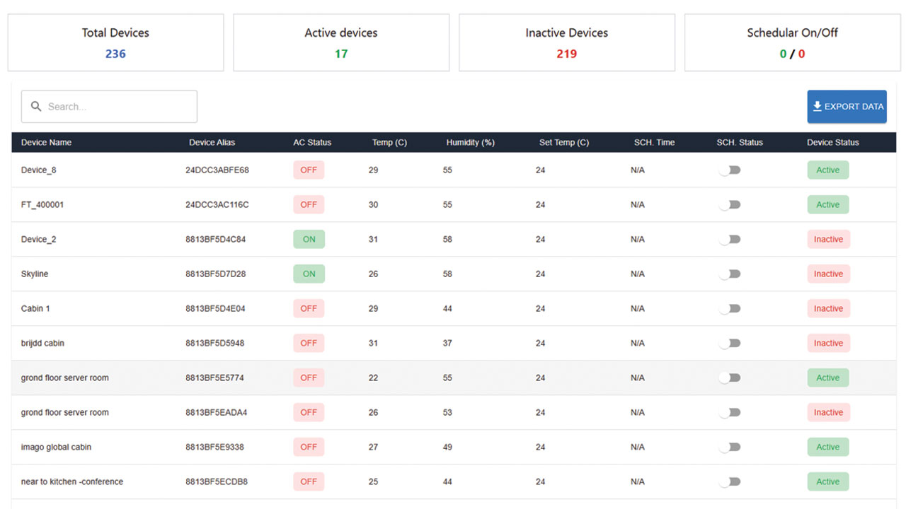906x509 pixels.
Task: Click alias 8813BF5D4E04
Action: pos(216,309)
